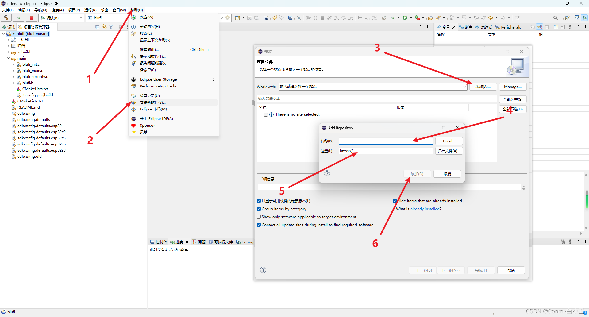Enable Show only software applicable to target environment
This screenshot has height=317, width=589.
(259, 217)
